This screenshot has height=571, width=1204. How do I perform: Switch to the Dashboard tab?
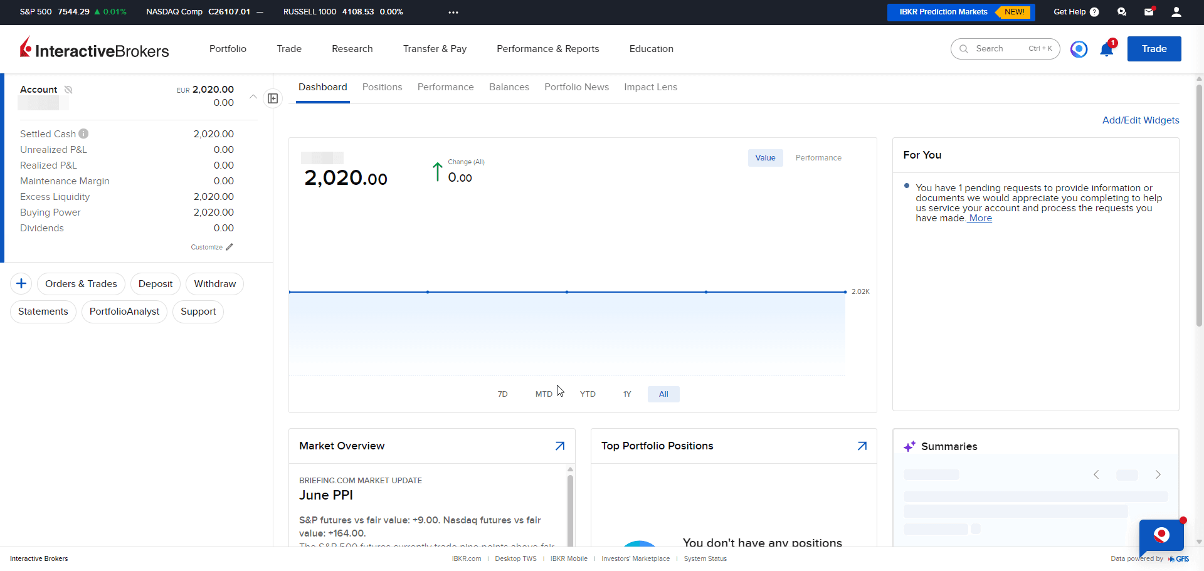[x=323, y=87]
